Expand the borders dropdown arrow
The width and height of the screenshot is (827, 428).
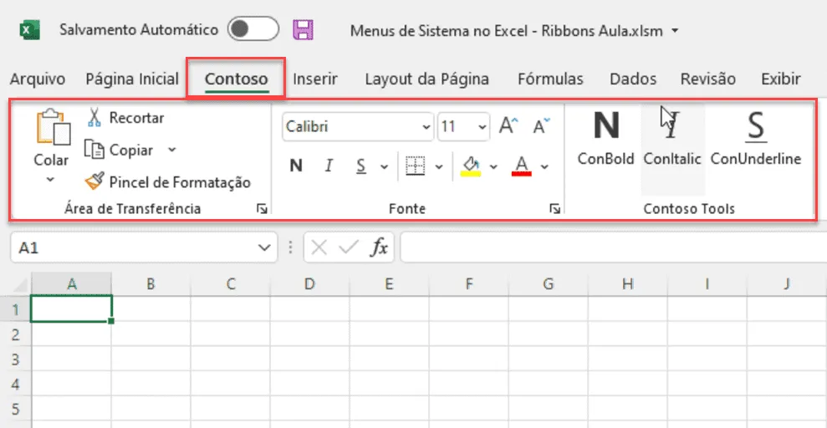click(439, 167)
